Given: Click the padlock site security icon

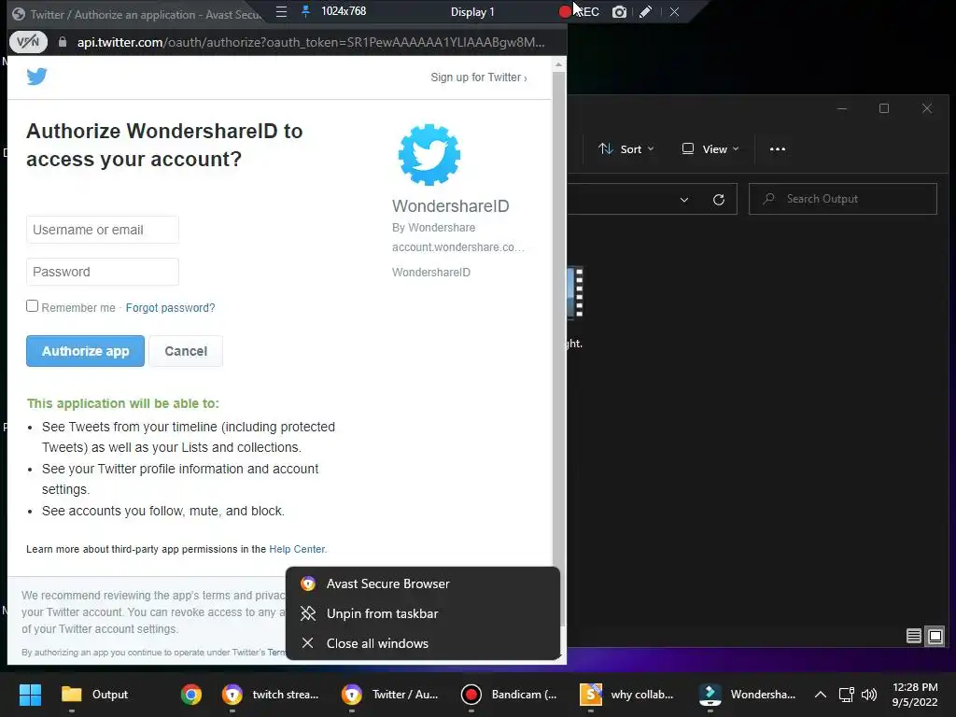Looking at the screenshot, I should tap(63, 42).
